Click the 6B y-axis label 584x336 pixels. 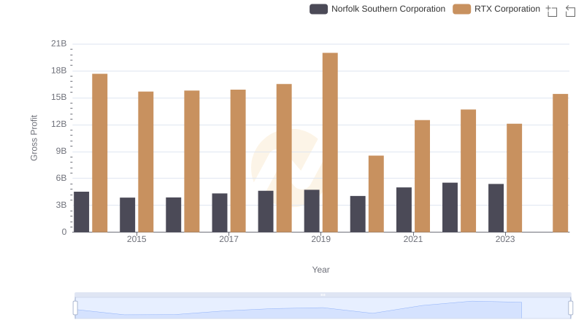pyautogui.click(x=61, y=178)
